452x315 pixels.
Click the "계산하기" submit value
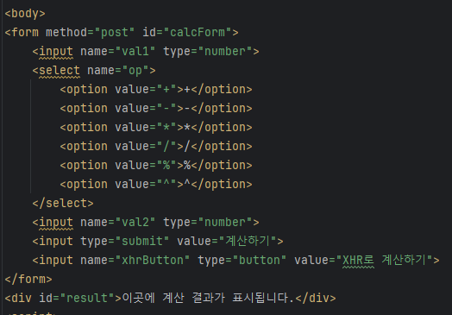pos(248,241)
